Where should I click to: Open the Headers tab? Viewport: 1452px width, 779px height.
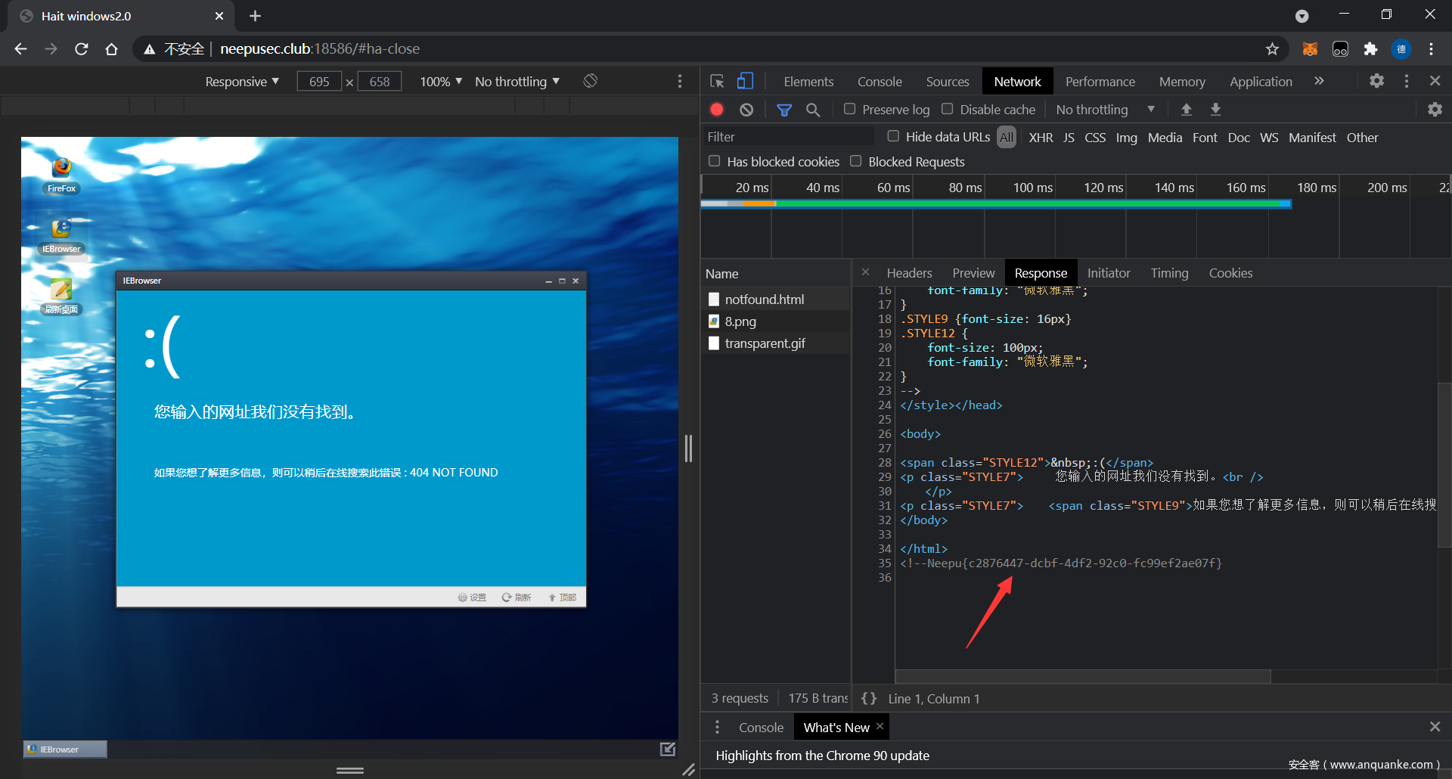(x=909, y=273)
